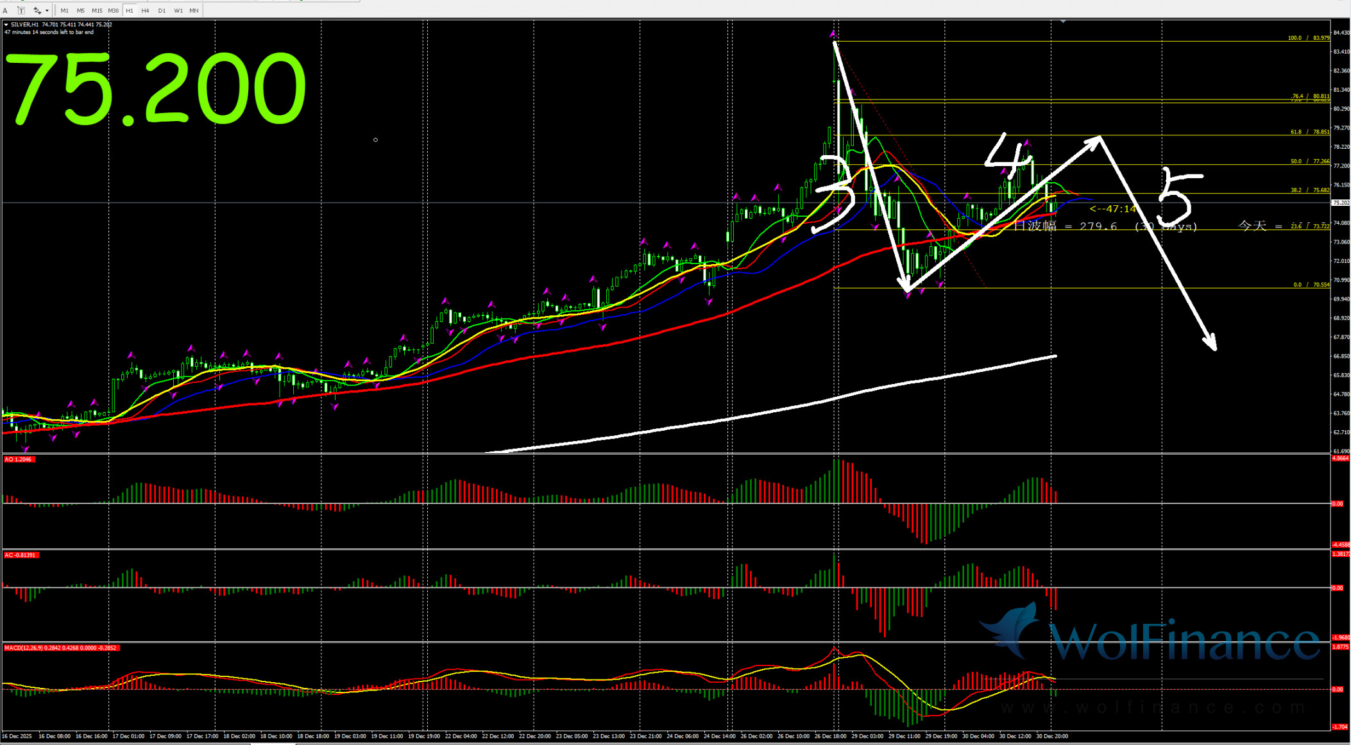
Task: Select the Text (A) drawing tool
Action: pyautogui.click(x=5, y=10)
